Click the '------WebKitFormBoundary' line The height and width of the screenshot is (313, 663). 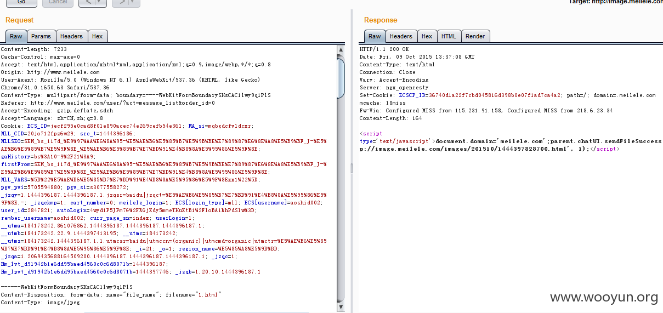pos(66,287)
